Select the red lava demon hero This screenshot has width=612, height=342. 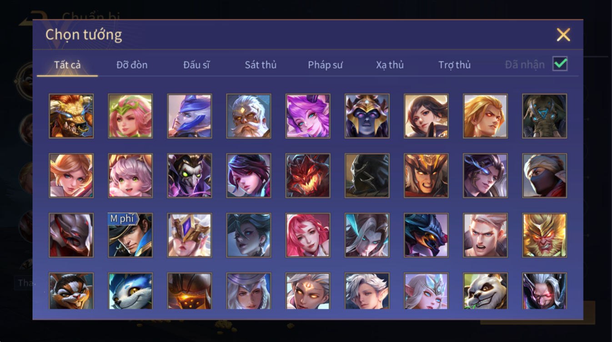click(x=308, y=175)
